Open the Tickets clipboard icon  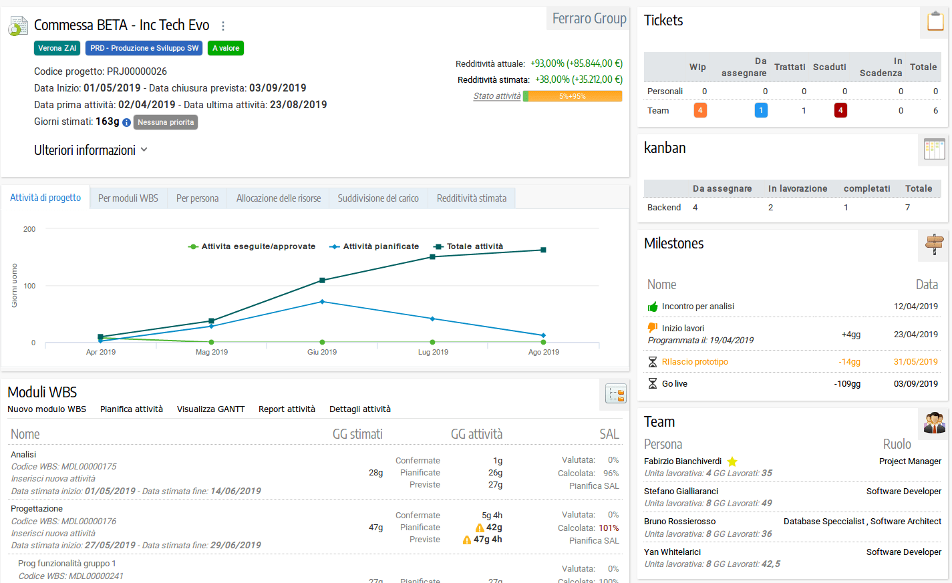tap(935, 22)
